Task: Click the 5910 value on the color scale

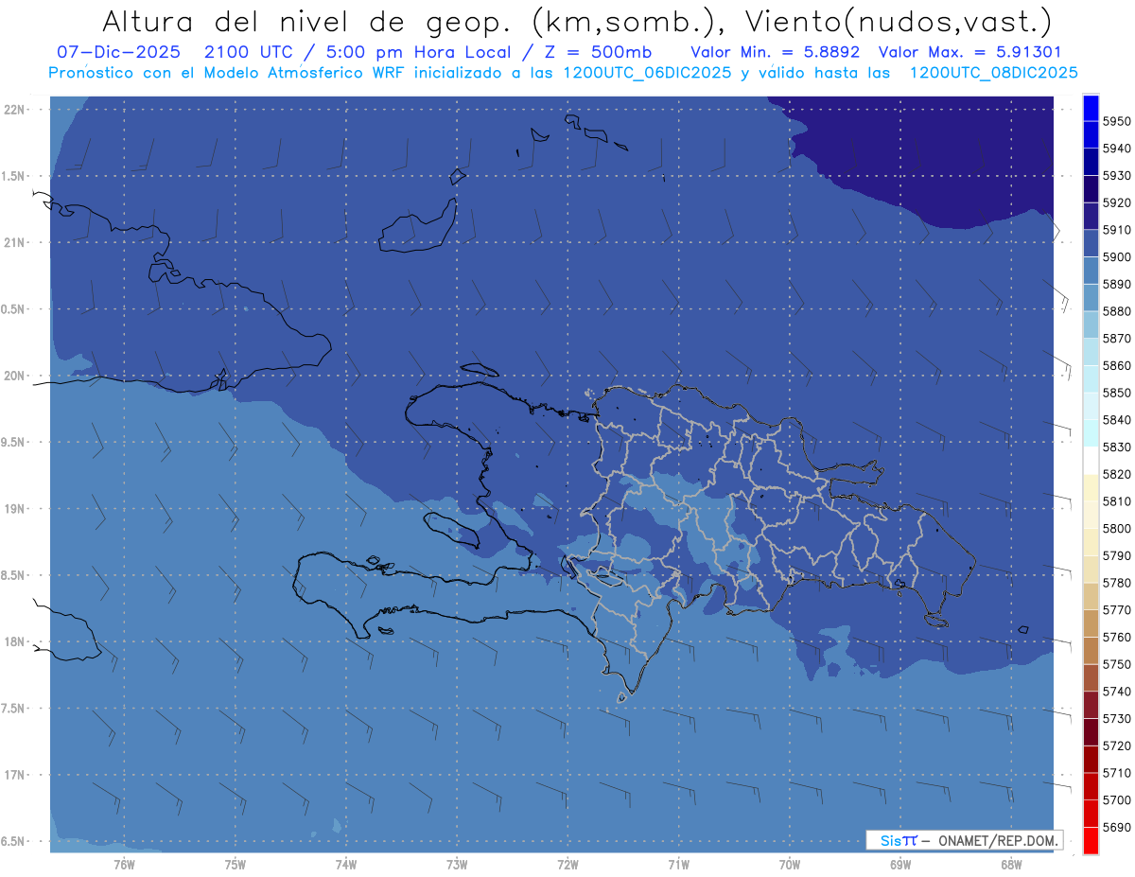Action: (x=1117, y=230)
